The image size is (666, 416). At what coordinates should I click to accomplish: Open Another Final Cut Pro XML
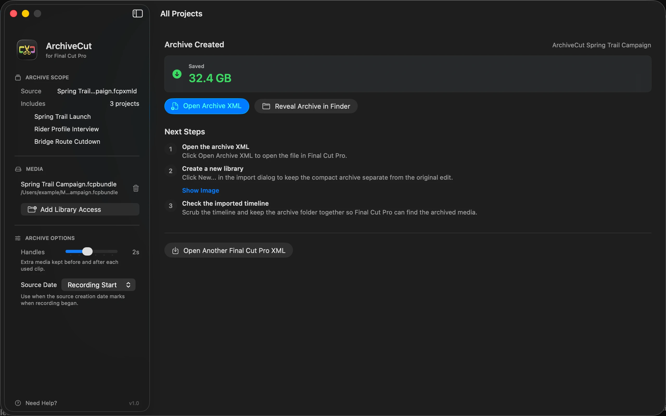coord(228,250)
